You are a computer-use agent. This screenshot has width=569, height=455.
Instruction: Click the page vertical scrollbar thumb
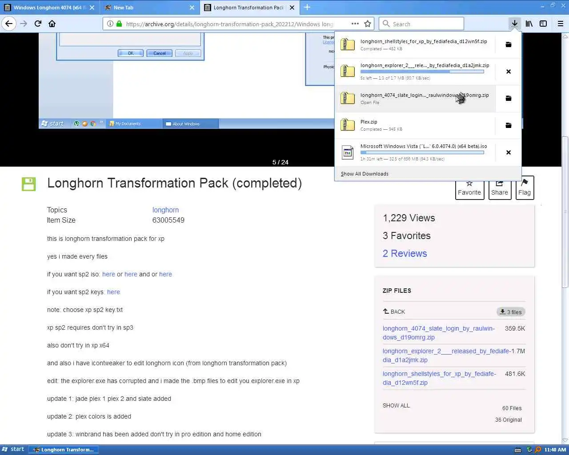pyautogui.click(x=565, y=212)
